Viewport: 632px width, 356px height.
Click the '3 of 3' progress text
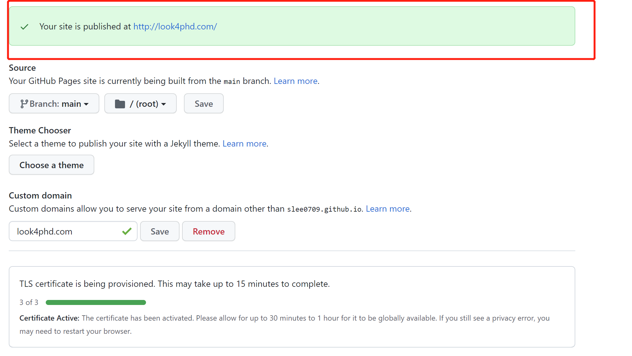pos(29,302)
